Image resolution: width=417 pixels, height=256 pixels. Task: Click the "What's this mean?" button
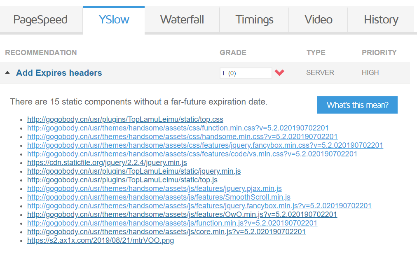coord(357,105)
